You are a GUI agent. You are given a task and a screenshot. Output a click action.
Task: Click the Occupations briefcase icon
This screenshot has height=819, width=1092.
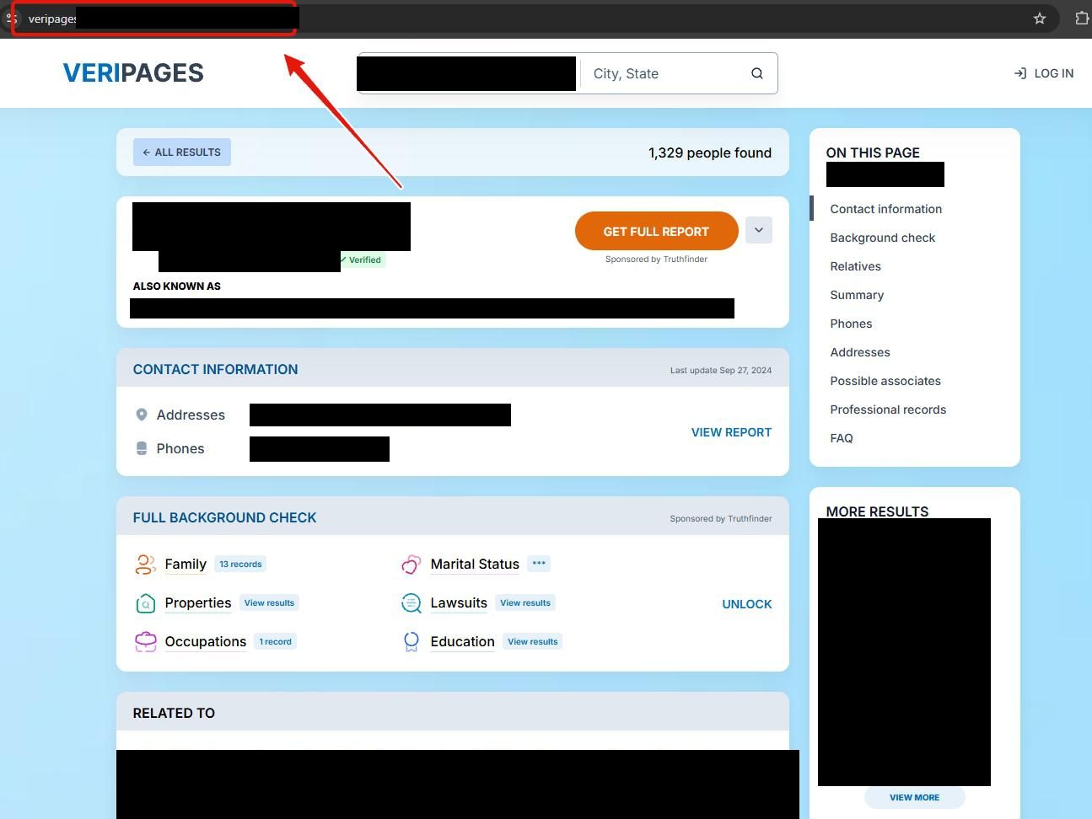[145, 642]
